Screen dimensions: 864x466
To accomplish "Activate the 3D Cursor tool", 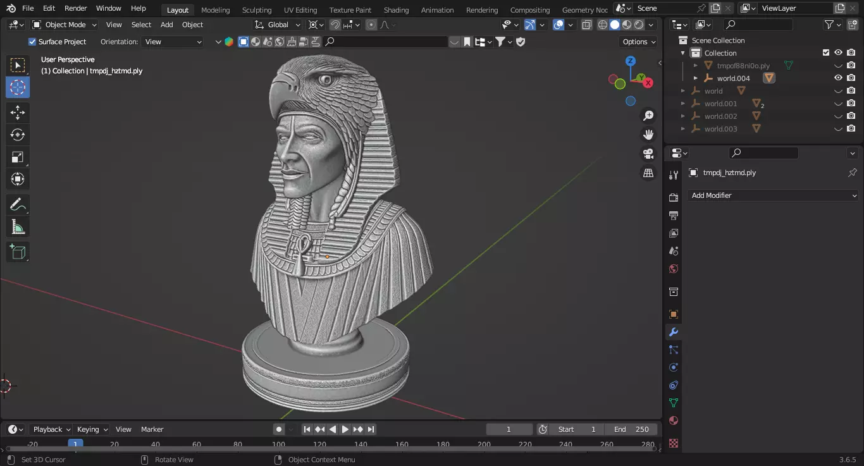I will click(x=18, y=88).
